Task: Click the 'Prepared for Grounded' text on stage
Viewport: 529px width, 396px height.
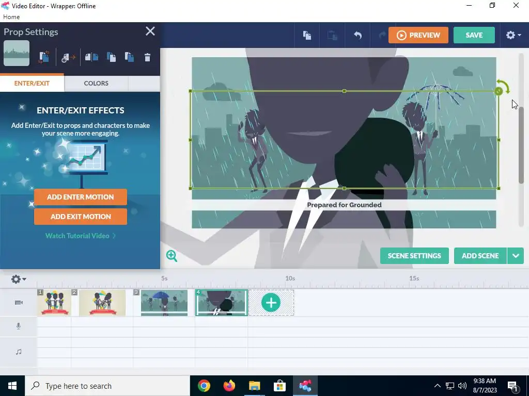Action: point(344,205)
